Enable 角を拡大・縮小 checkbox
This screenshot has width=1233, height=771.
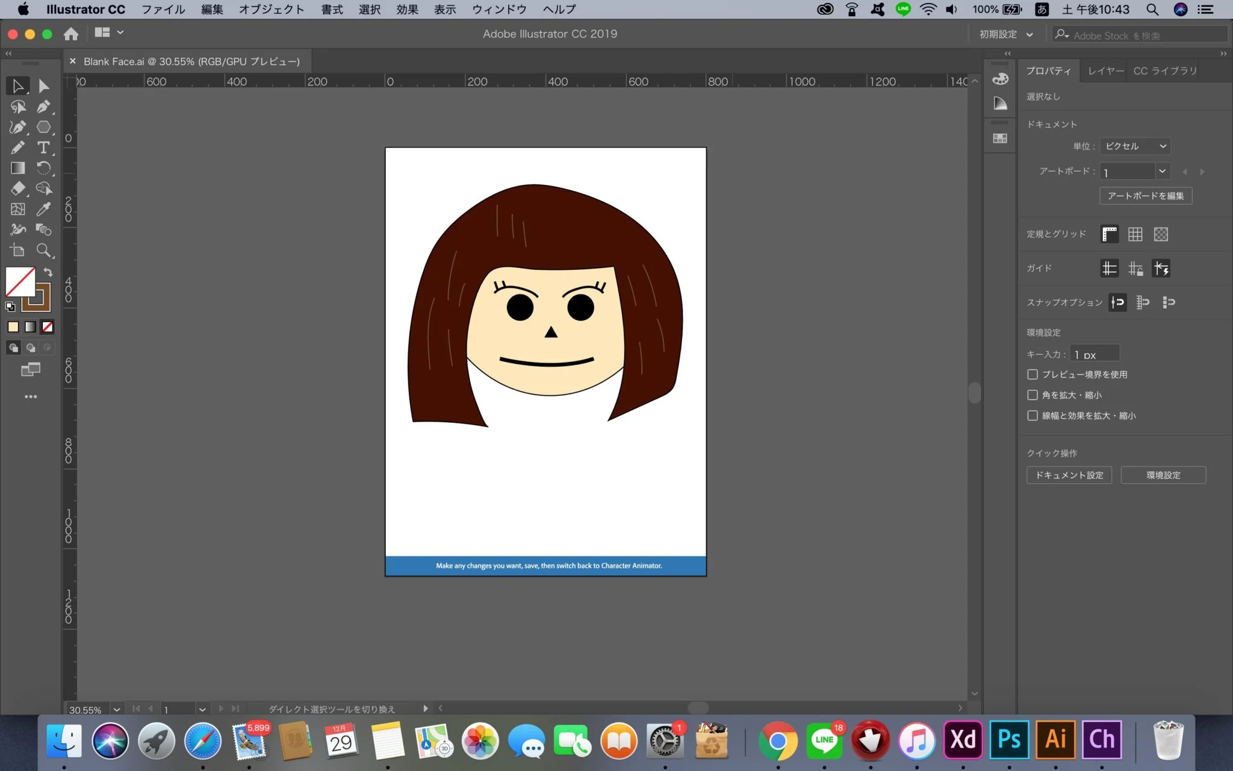click(1033, 395)
